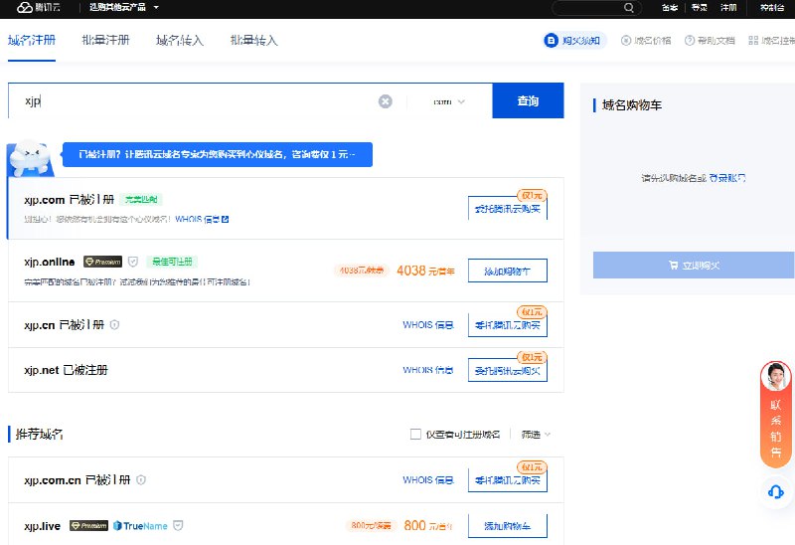Click the Tencent Cloud logo
Image resolution: width=795 pixels, height=545 pixels.
[39, 8]
